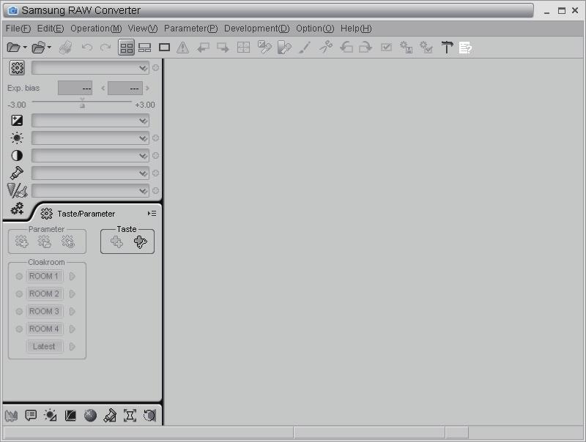The height and width of the screenshot is (442, 586).
Task: Open the color paint tube dropdown
Action: coord(90,173)
